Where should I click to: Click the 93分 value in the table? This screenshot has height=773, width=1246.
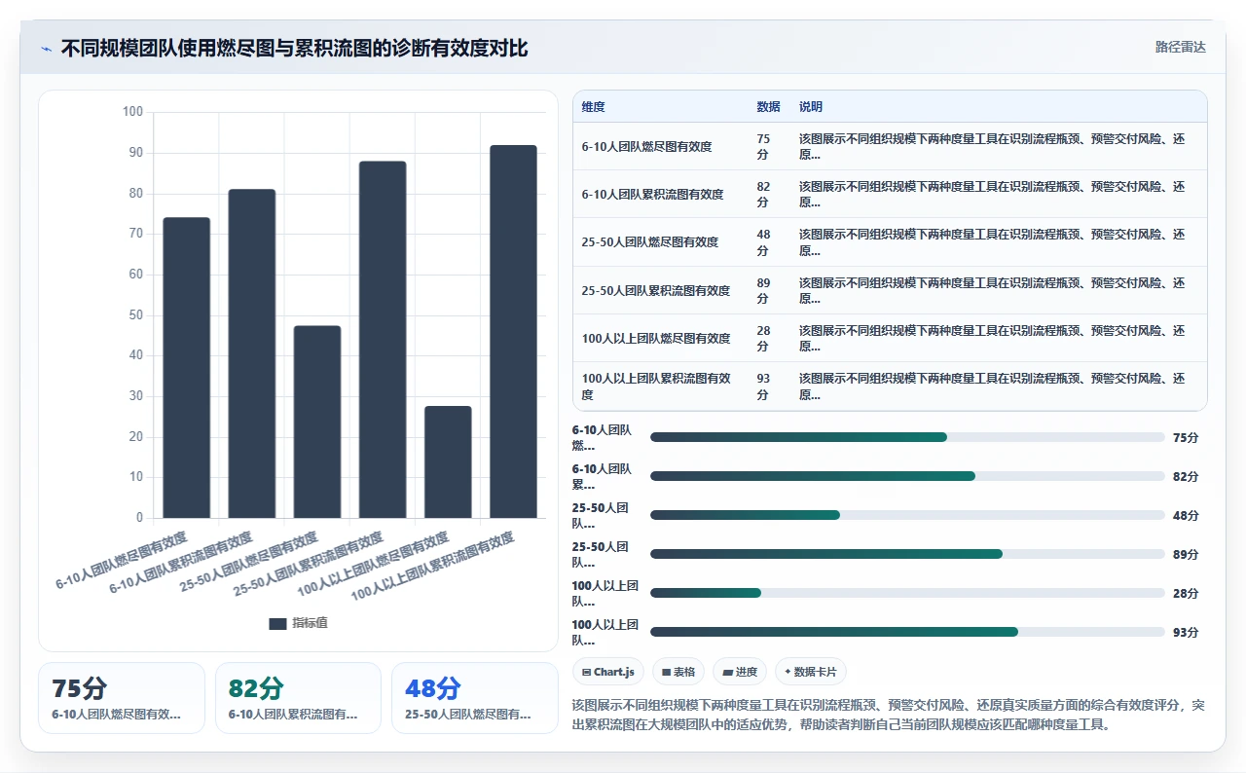763,386
